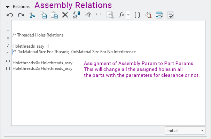Viewport: 211px width, 139px height.
Task: Insert parentheses from the side bar
Action: (x=8, y=61)
